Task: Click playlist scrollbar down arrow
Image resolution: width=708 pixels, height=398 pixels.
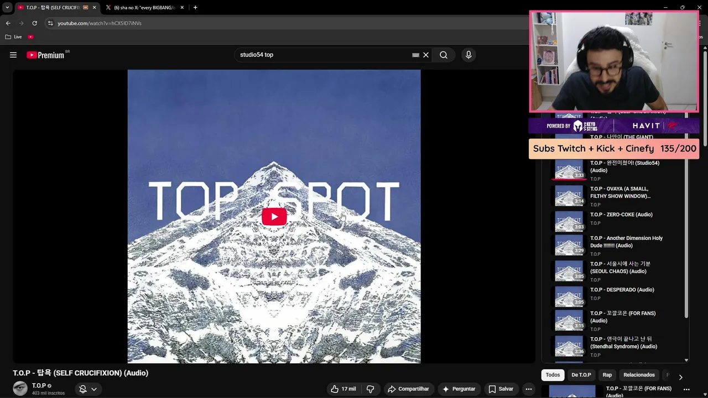Action: pyautogui.click(x=686, y=360)
